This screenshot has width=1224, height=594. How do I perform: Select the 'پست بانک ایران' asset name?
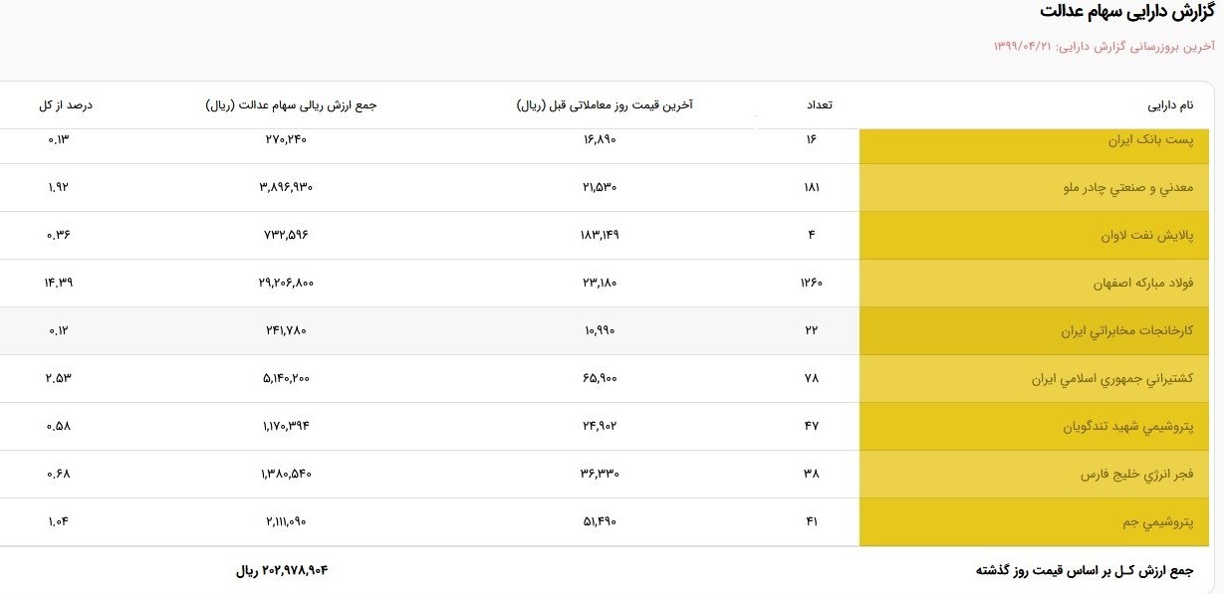1150,140
